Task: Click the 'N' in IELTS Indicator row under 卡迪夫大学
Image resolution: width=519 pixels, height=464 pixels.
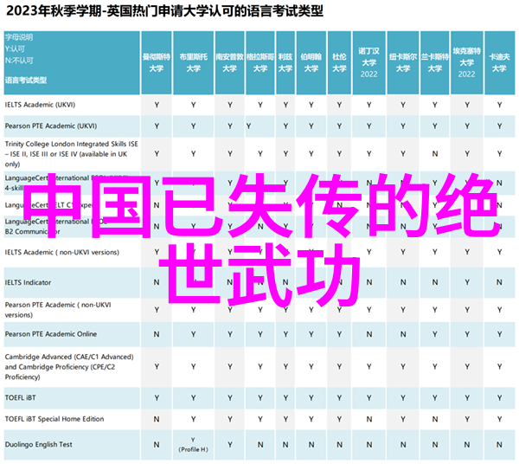Action: 499,282
